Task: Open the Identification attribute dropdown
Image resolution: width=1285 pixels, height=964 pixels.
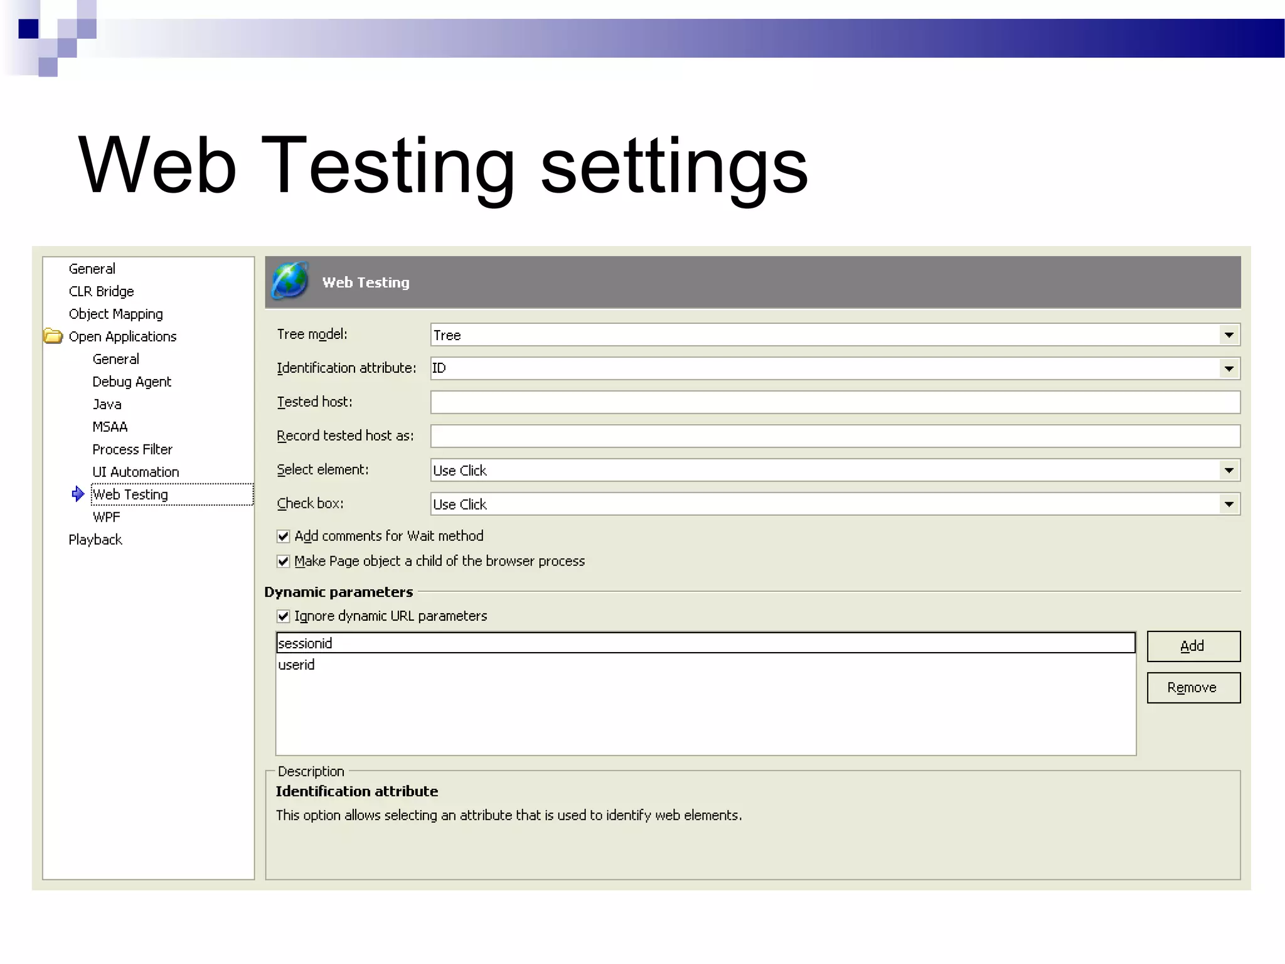Action: 1229,368
